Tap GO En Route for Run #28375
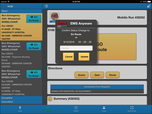Viewport: 152px width, 114px height. coord(34,47)
